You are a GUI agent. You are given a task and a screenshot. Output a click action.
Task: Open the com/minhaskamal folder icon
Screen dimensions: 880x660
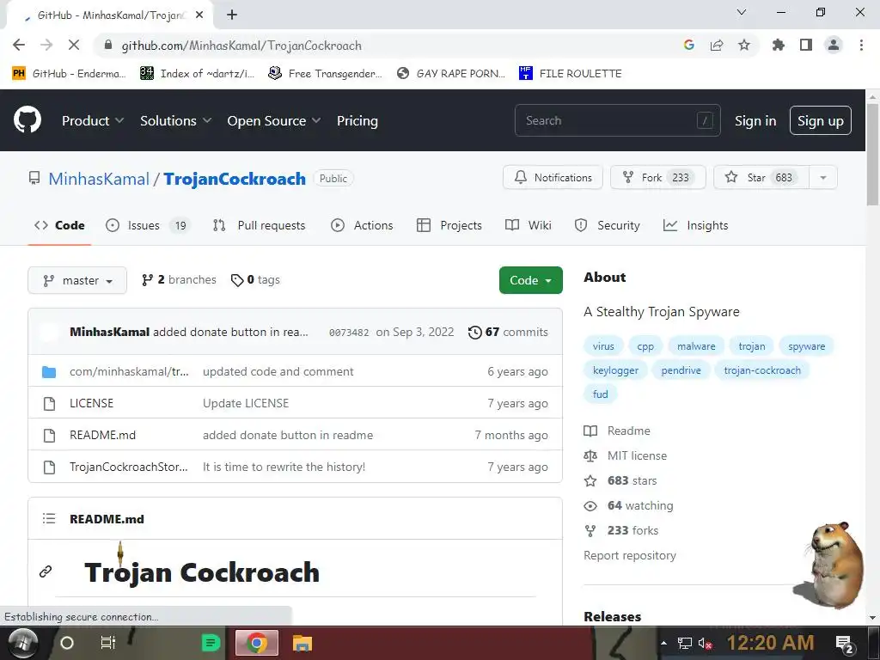click(x=49, y=371)
